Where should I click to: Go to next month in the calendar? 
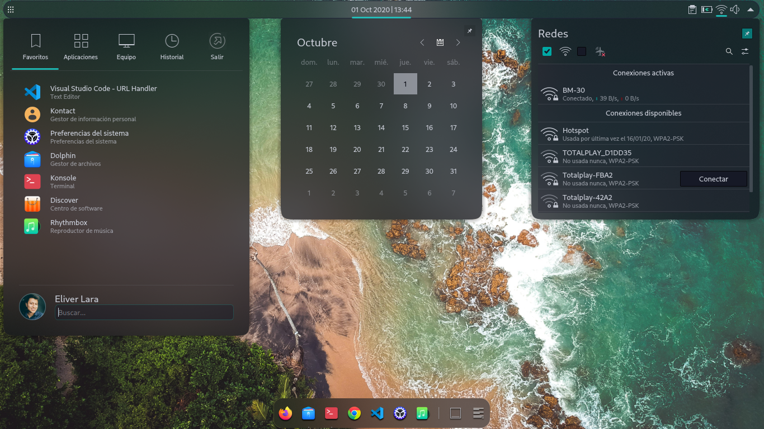pyautogui.click(x=458, y=42)
